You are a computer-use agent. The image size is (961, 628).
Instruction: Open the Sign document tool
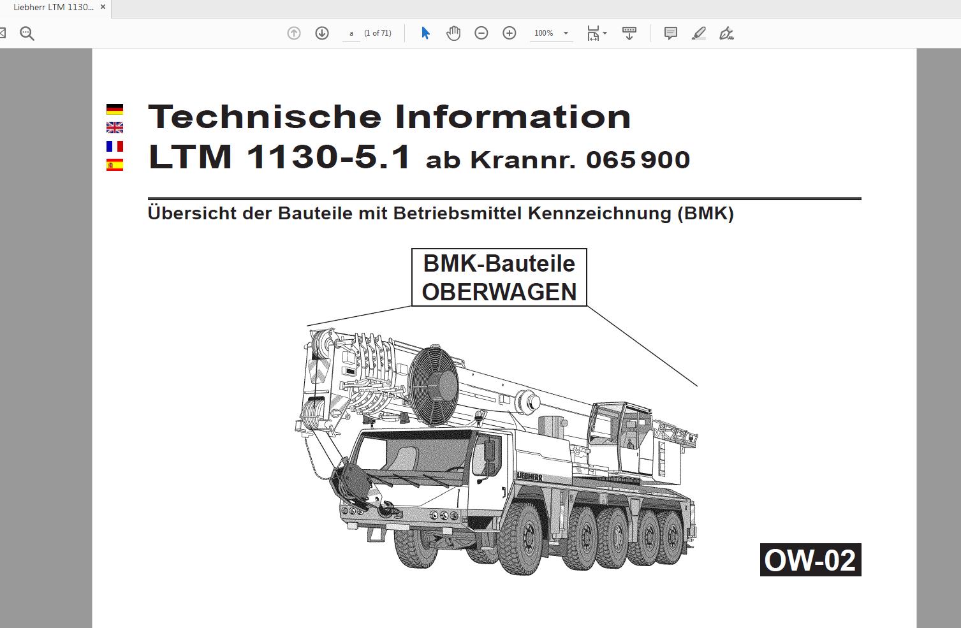pyautogui.click(x=727, y=33)
